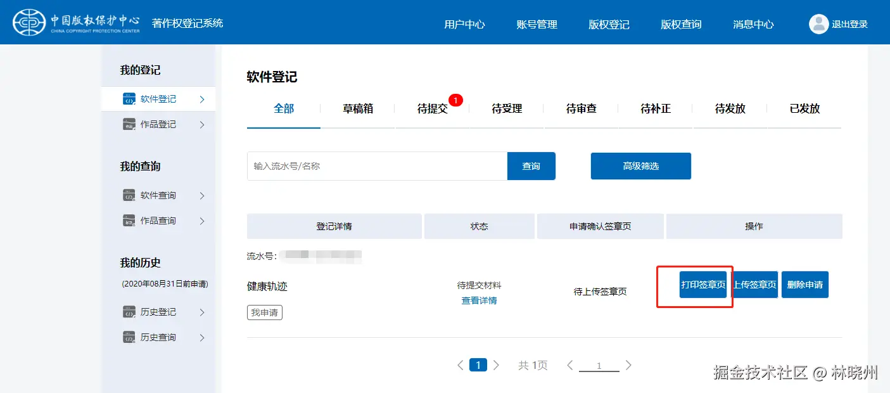The width and height of the screenshot is (890, 393).
Task: Open 高级筛选 advanced filter
Action: tap(640, 166)
